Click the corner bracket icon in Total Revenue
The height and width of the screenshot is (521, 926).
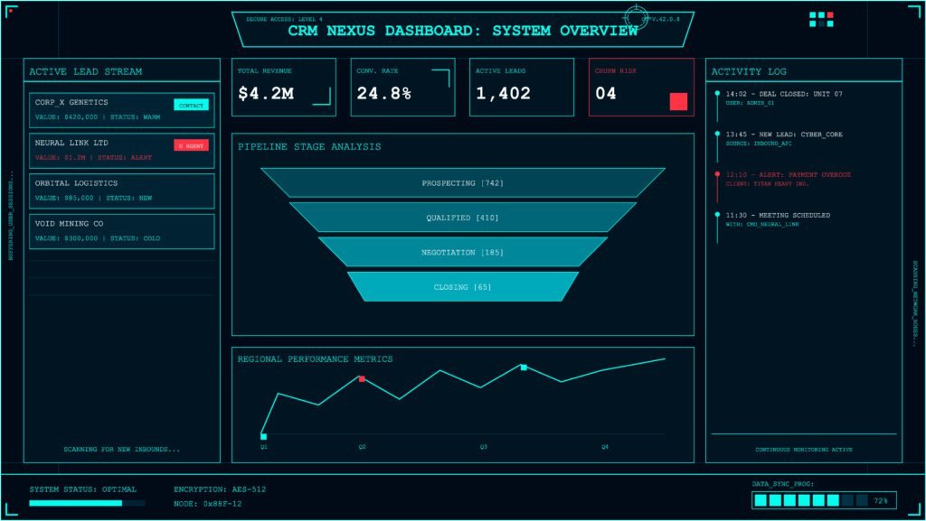(x=322, y=97)
